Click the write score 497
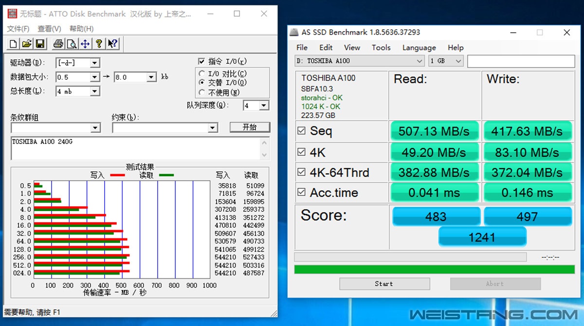Screen dimensions: 584x326 528,217
